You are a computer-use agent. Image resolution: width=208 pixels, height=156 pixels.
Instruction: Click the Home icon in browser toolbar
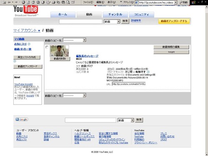coord(33,2)
